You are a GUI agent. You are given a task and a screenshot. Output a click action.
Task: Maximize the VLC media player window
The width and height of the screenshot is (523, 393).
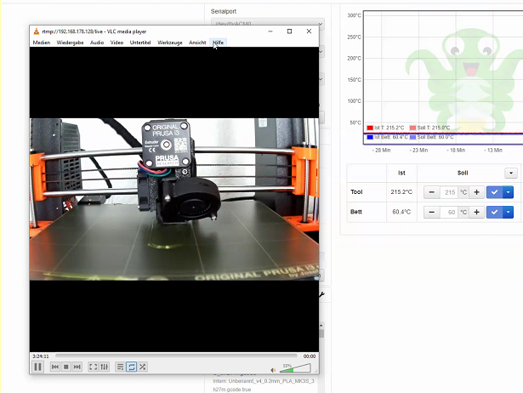(289, 31)
